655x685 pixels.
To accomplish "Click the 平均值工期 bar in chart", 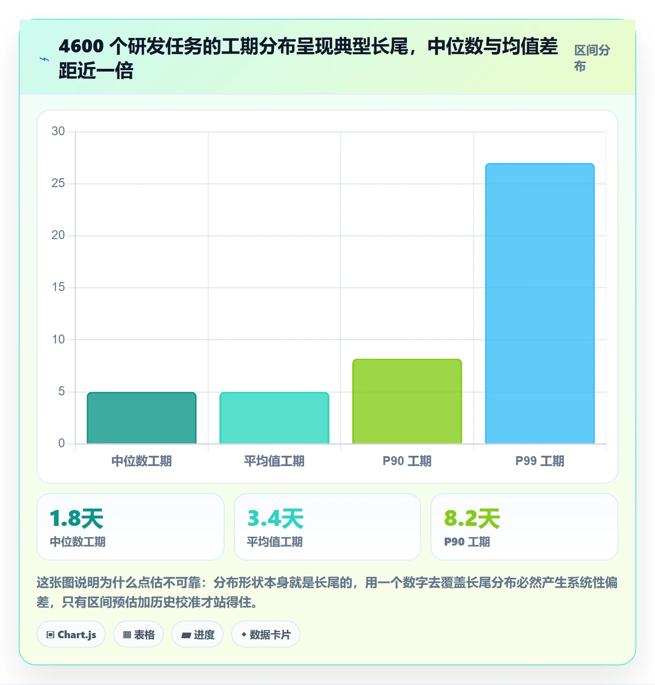I will pyautogui.click(x=274, y=418).
